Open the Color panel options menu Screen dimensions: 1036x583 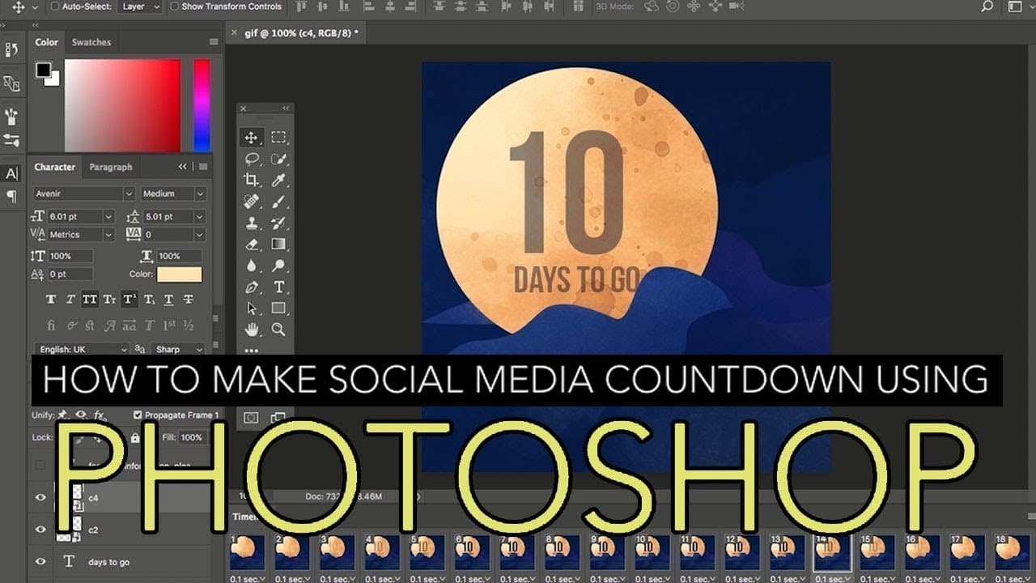point(214,42)
